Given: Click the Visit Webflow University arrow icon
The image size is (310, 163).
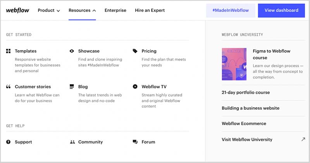Looking at the screenshot, I should 303,139.
